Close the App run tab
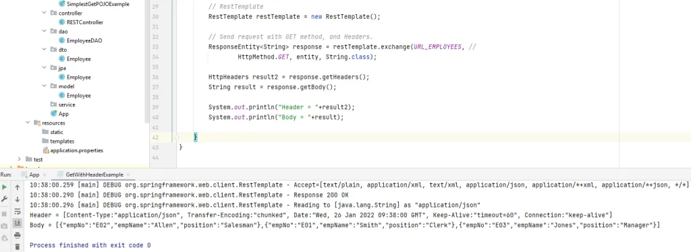Image resolution: width=691 pixels, height=252 pixels. tap(44, 175)
